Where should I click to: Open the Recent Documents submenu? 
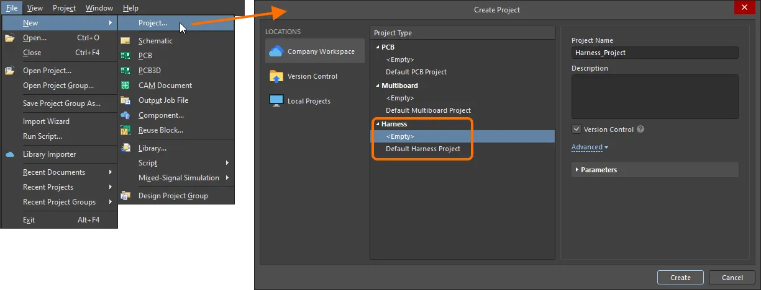pyautogui.click(x=110, y=172)
